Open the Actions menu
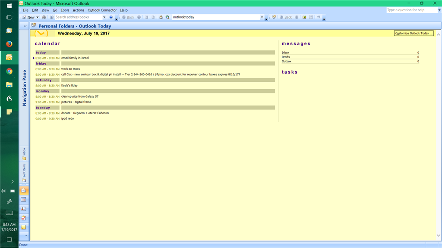 (79, 10)
